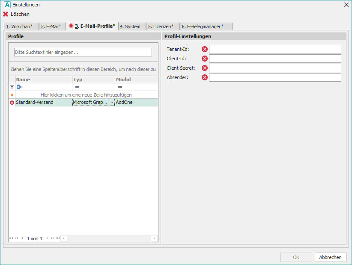The width and height of the screenshot is (352, 265).
Task: Select the AddOne module cell
Action: (x=137, y=103)
